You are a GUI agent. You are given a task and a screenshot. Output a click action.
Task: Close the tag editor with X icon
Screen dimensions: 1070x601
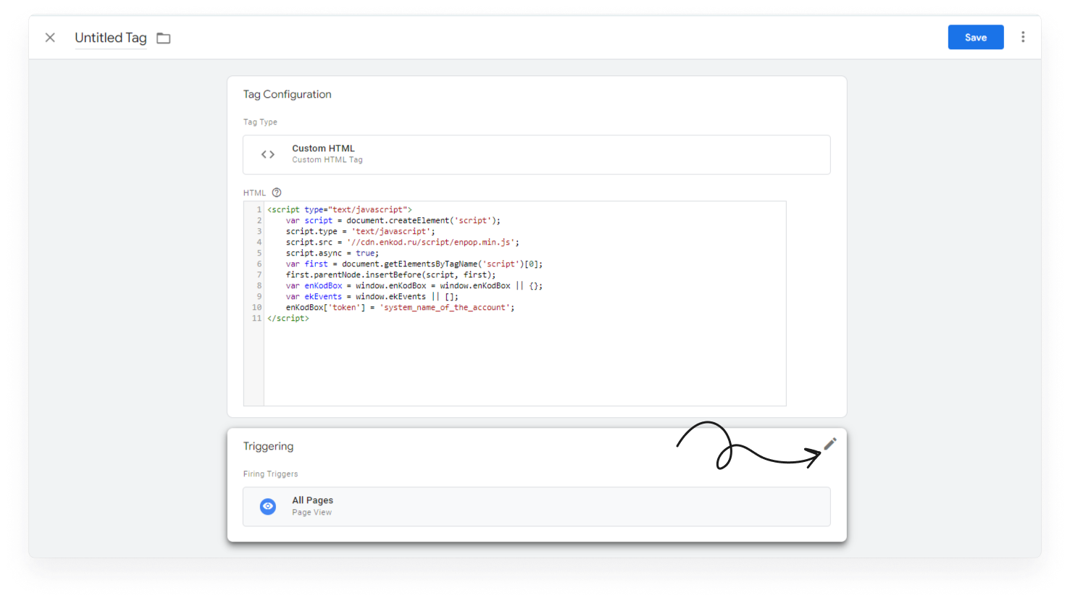[50, 38]
